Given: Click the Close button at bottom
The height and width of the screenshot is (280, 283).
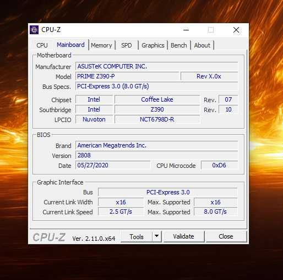Looking at the screenshot, I should point(226,236).
